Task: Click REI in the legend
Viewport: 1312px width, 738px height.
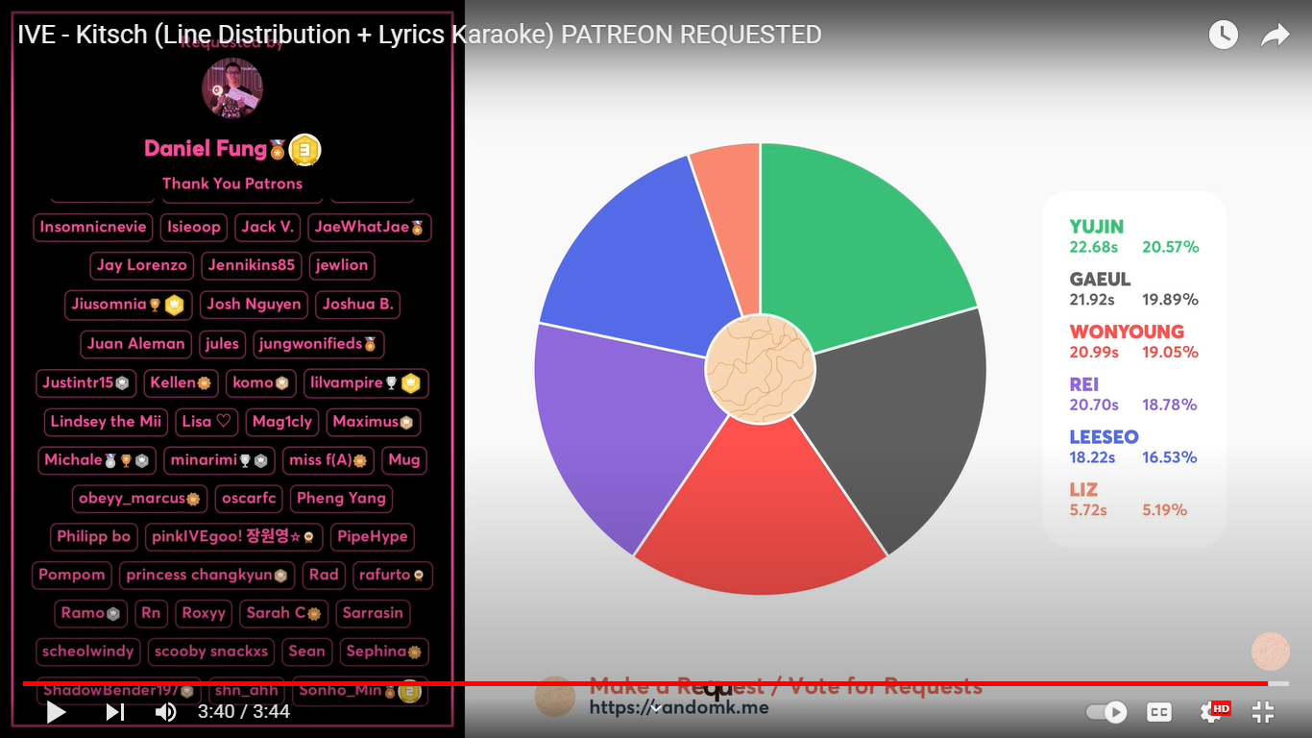Action: pos(1084,384)
